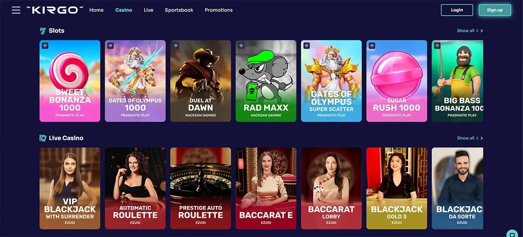523x237 pixels.
Task: Open the Promotions menu item
Action: point(218,10)
